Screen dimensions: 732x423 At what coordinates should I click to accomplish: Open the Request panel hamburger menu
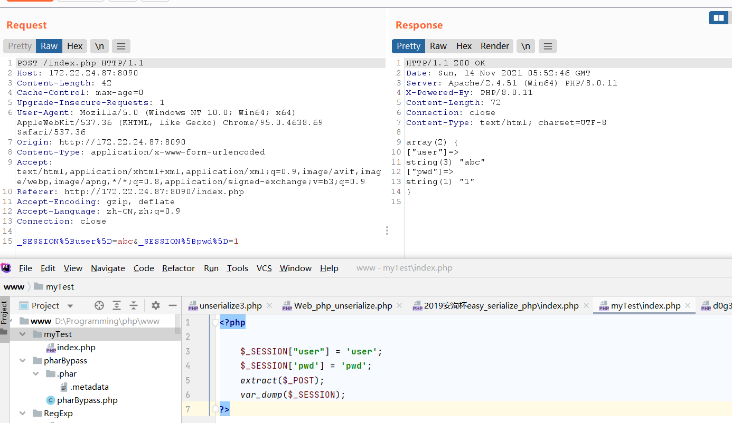coord(121,46)
